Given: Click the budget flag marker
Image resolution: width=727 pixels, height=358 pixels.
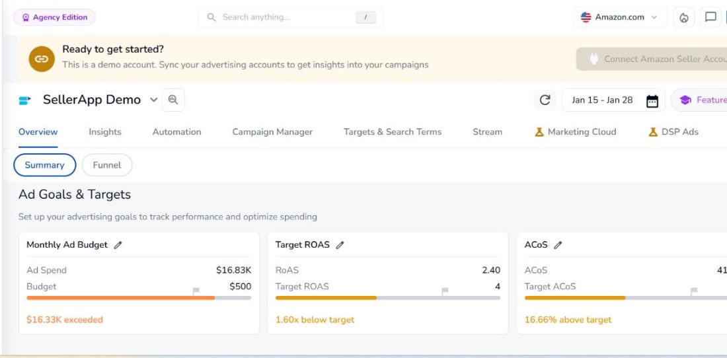Looking at the screenshot, I should tap(196, 291).
